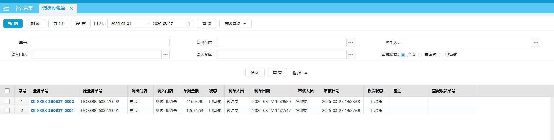Select the 未审核 radio option
Screen dimensions: 554x140
coord(420,55)
